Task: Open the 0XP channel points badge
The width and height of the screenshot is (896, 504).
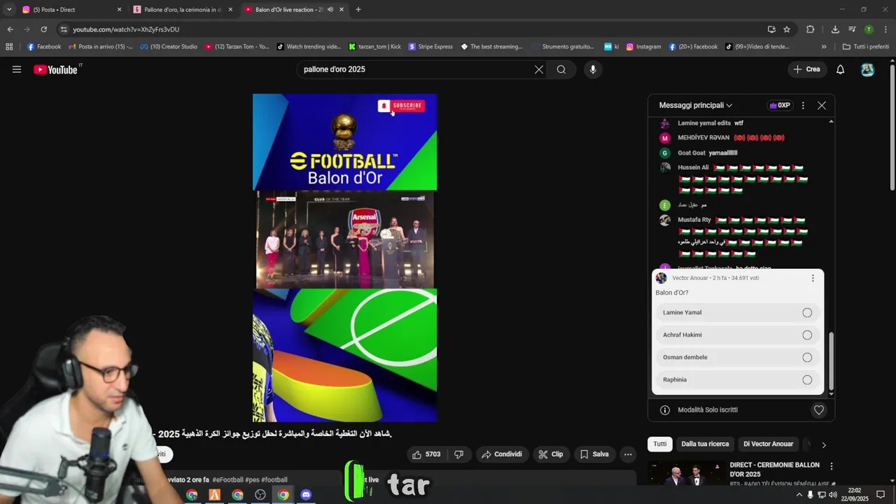Action: point(780,105)
